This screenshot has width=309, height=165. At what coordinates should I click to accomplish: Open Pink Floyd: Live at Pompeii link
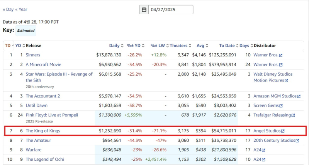pyautogui.click(x=52, y=115)
